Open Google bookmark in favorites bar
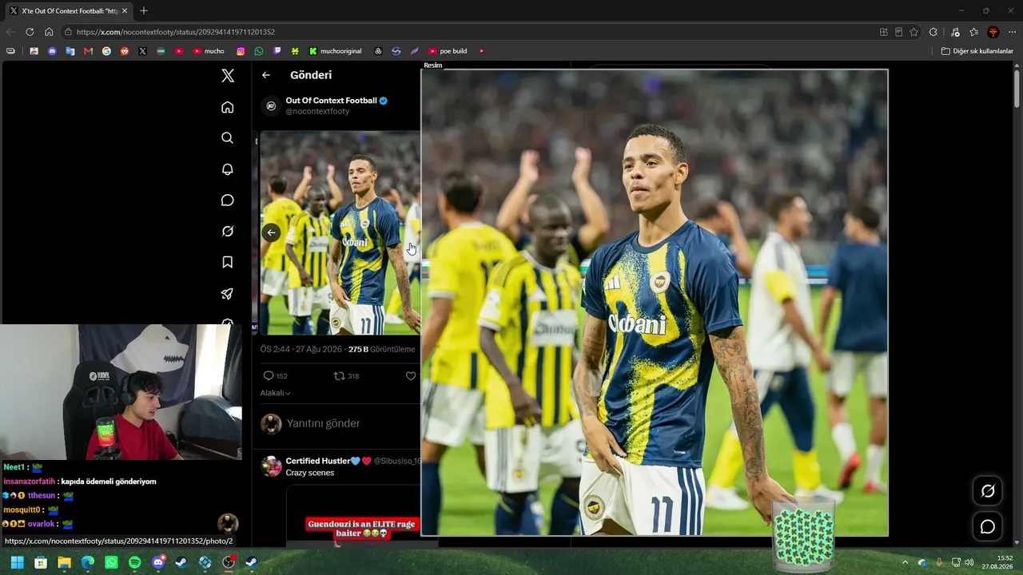The height and width of the screenshot is (575, 1023). point(106,51)
